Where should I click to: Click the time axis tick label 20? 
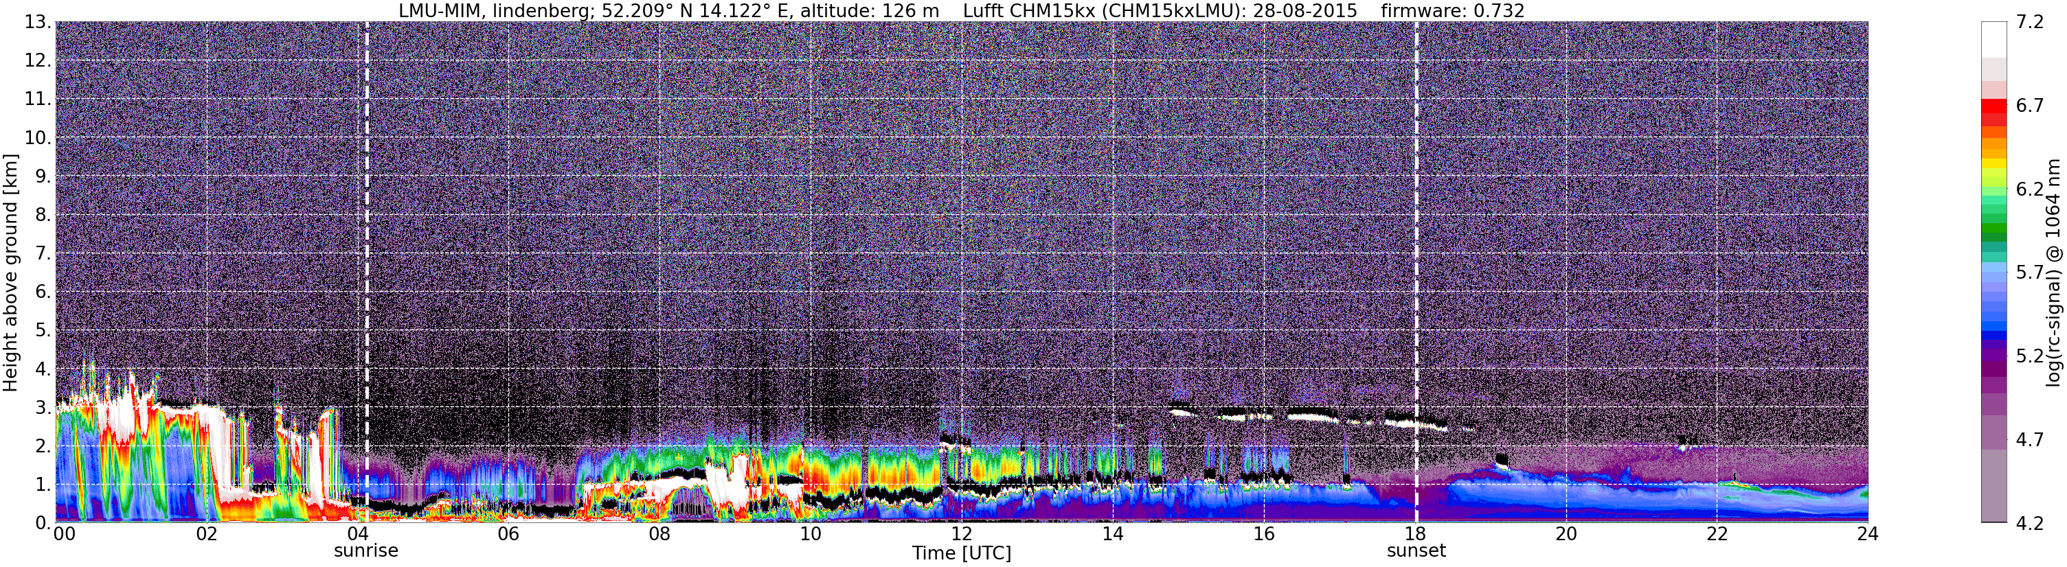(1566, 534)
